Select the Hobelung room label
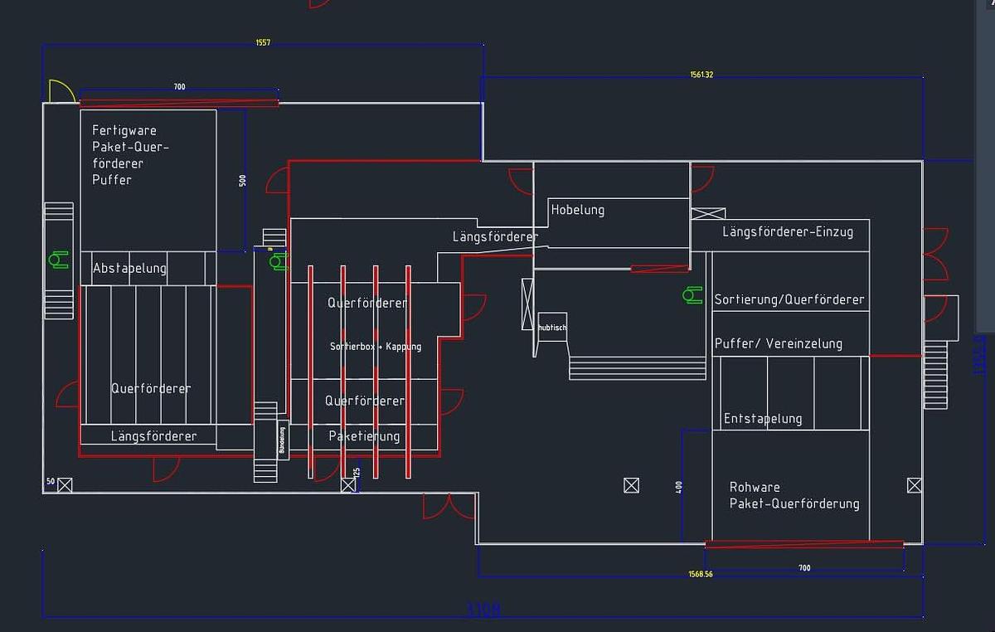 pos(578,210)
